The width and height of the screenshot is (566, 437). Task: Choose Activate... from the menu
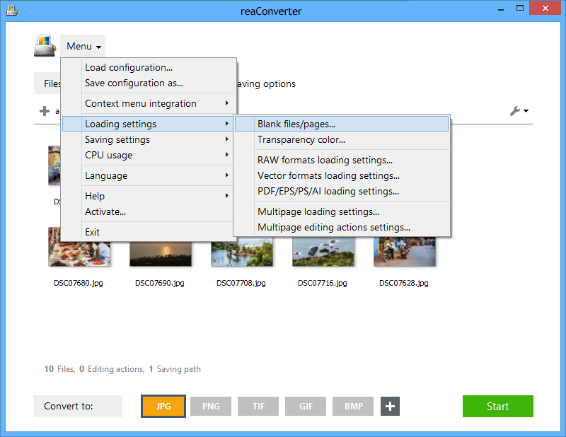149,211
